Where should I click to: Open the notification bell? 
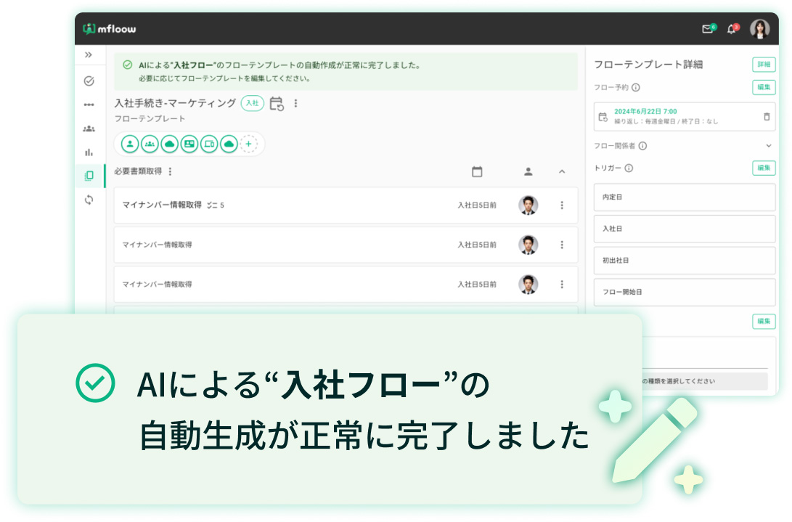pos(731,29)
